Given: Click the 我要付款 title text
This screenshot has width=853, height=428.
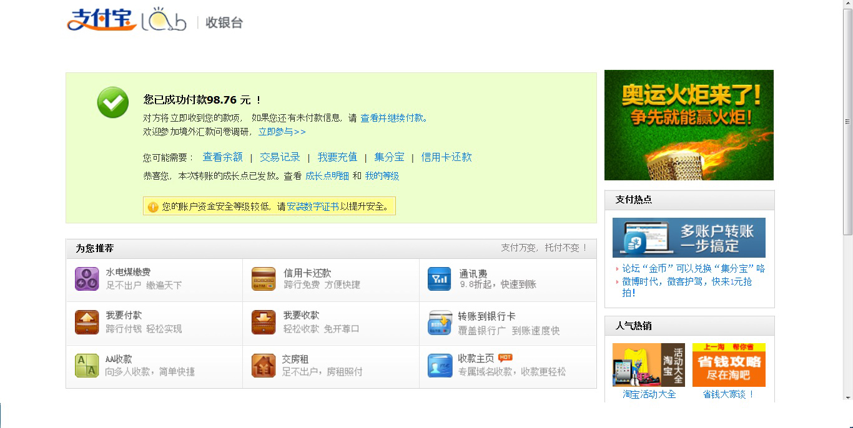Looking at the screenshot, I should click(124, 315).
